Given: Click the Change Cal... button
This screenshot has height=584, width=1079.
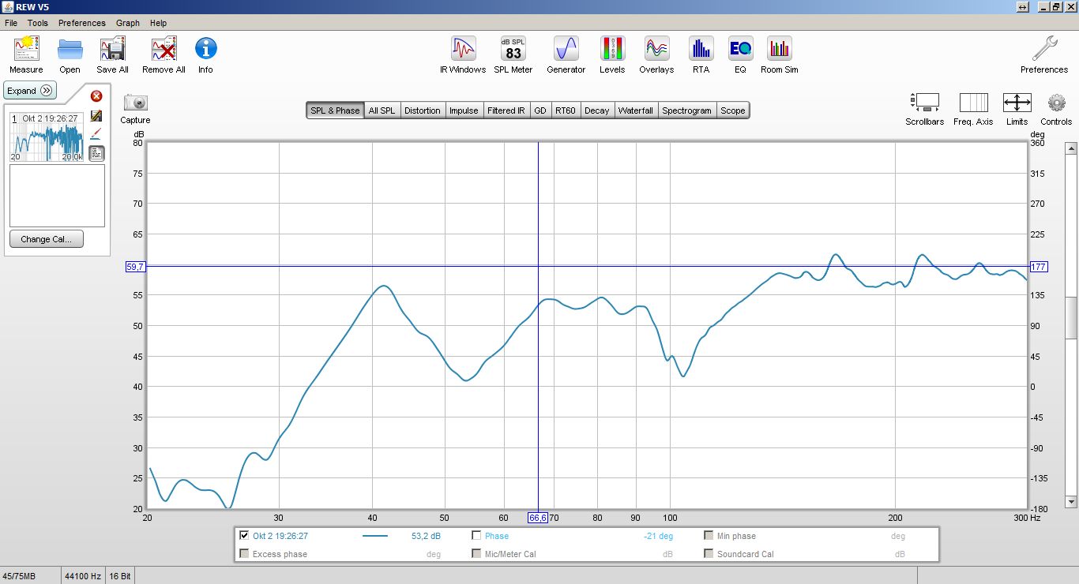Looking at the screenshot, I should [47, 239].
